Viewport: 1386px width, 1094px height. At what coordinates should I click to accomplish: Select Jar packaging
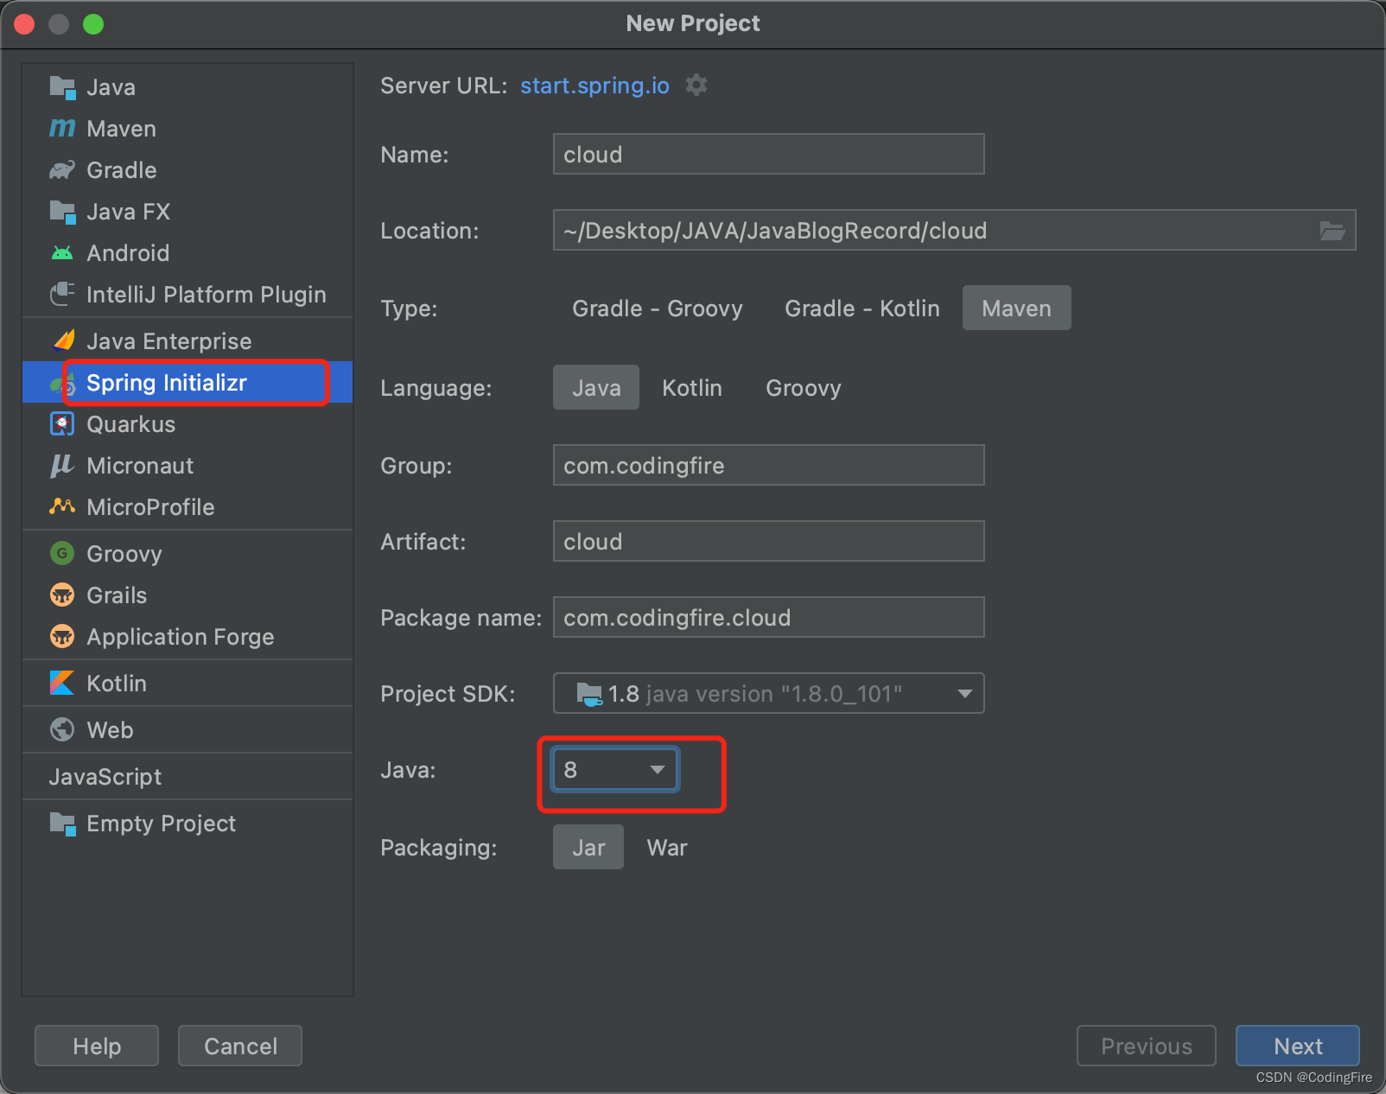588,848
